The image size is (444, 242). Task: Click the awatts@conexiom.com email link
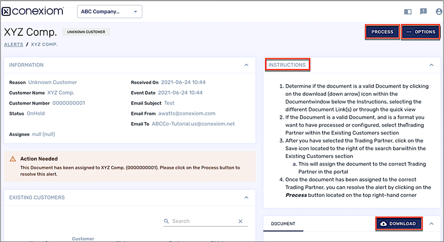(187, 113)
